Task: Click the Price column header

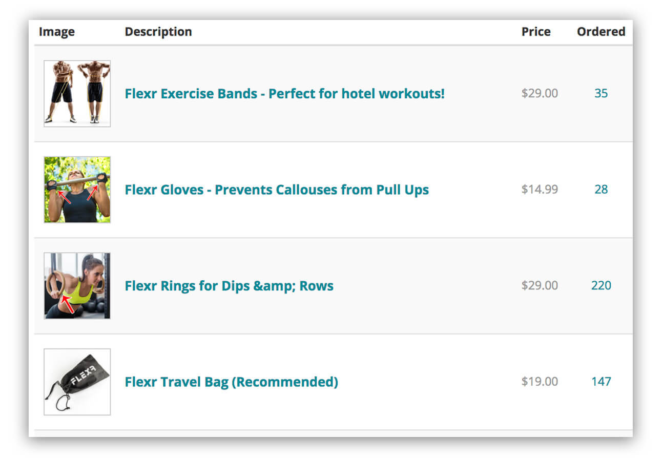Action: pos(536,32)
